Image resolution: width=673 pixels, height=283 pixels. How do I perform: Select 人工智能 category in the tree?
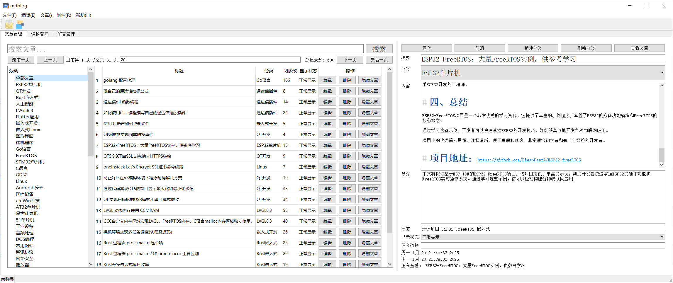[x=25, y=104]
